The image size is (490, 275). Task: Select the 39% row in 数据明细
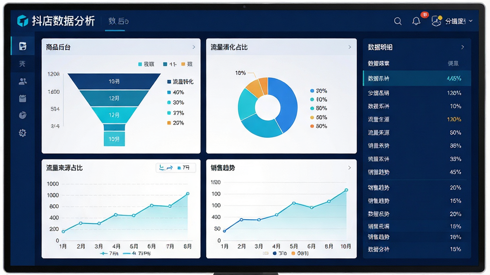tap(417, 159)
